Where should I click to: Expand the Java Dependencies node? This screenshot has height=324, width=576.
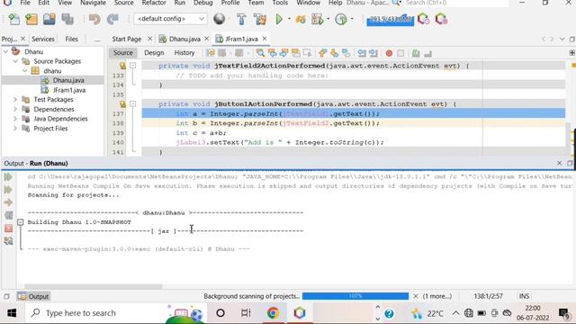click(x=15, y=119)
